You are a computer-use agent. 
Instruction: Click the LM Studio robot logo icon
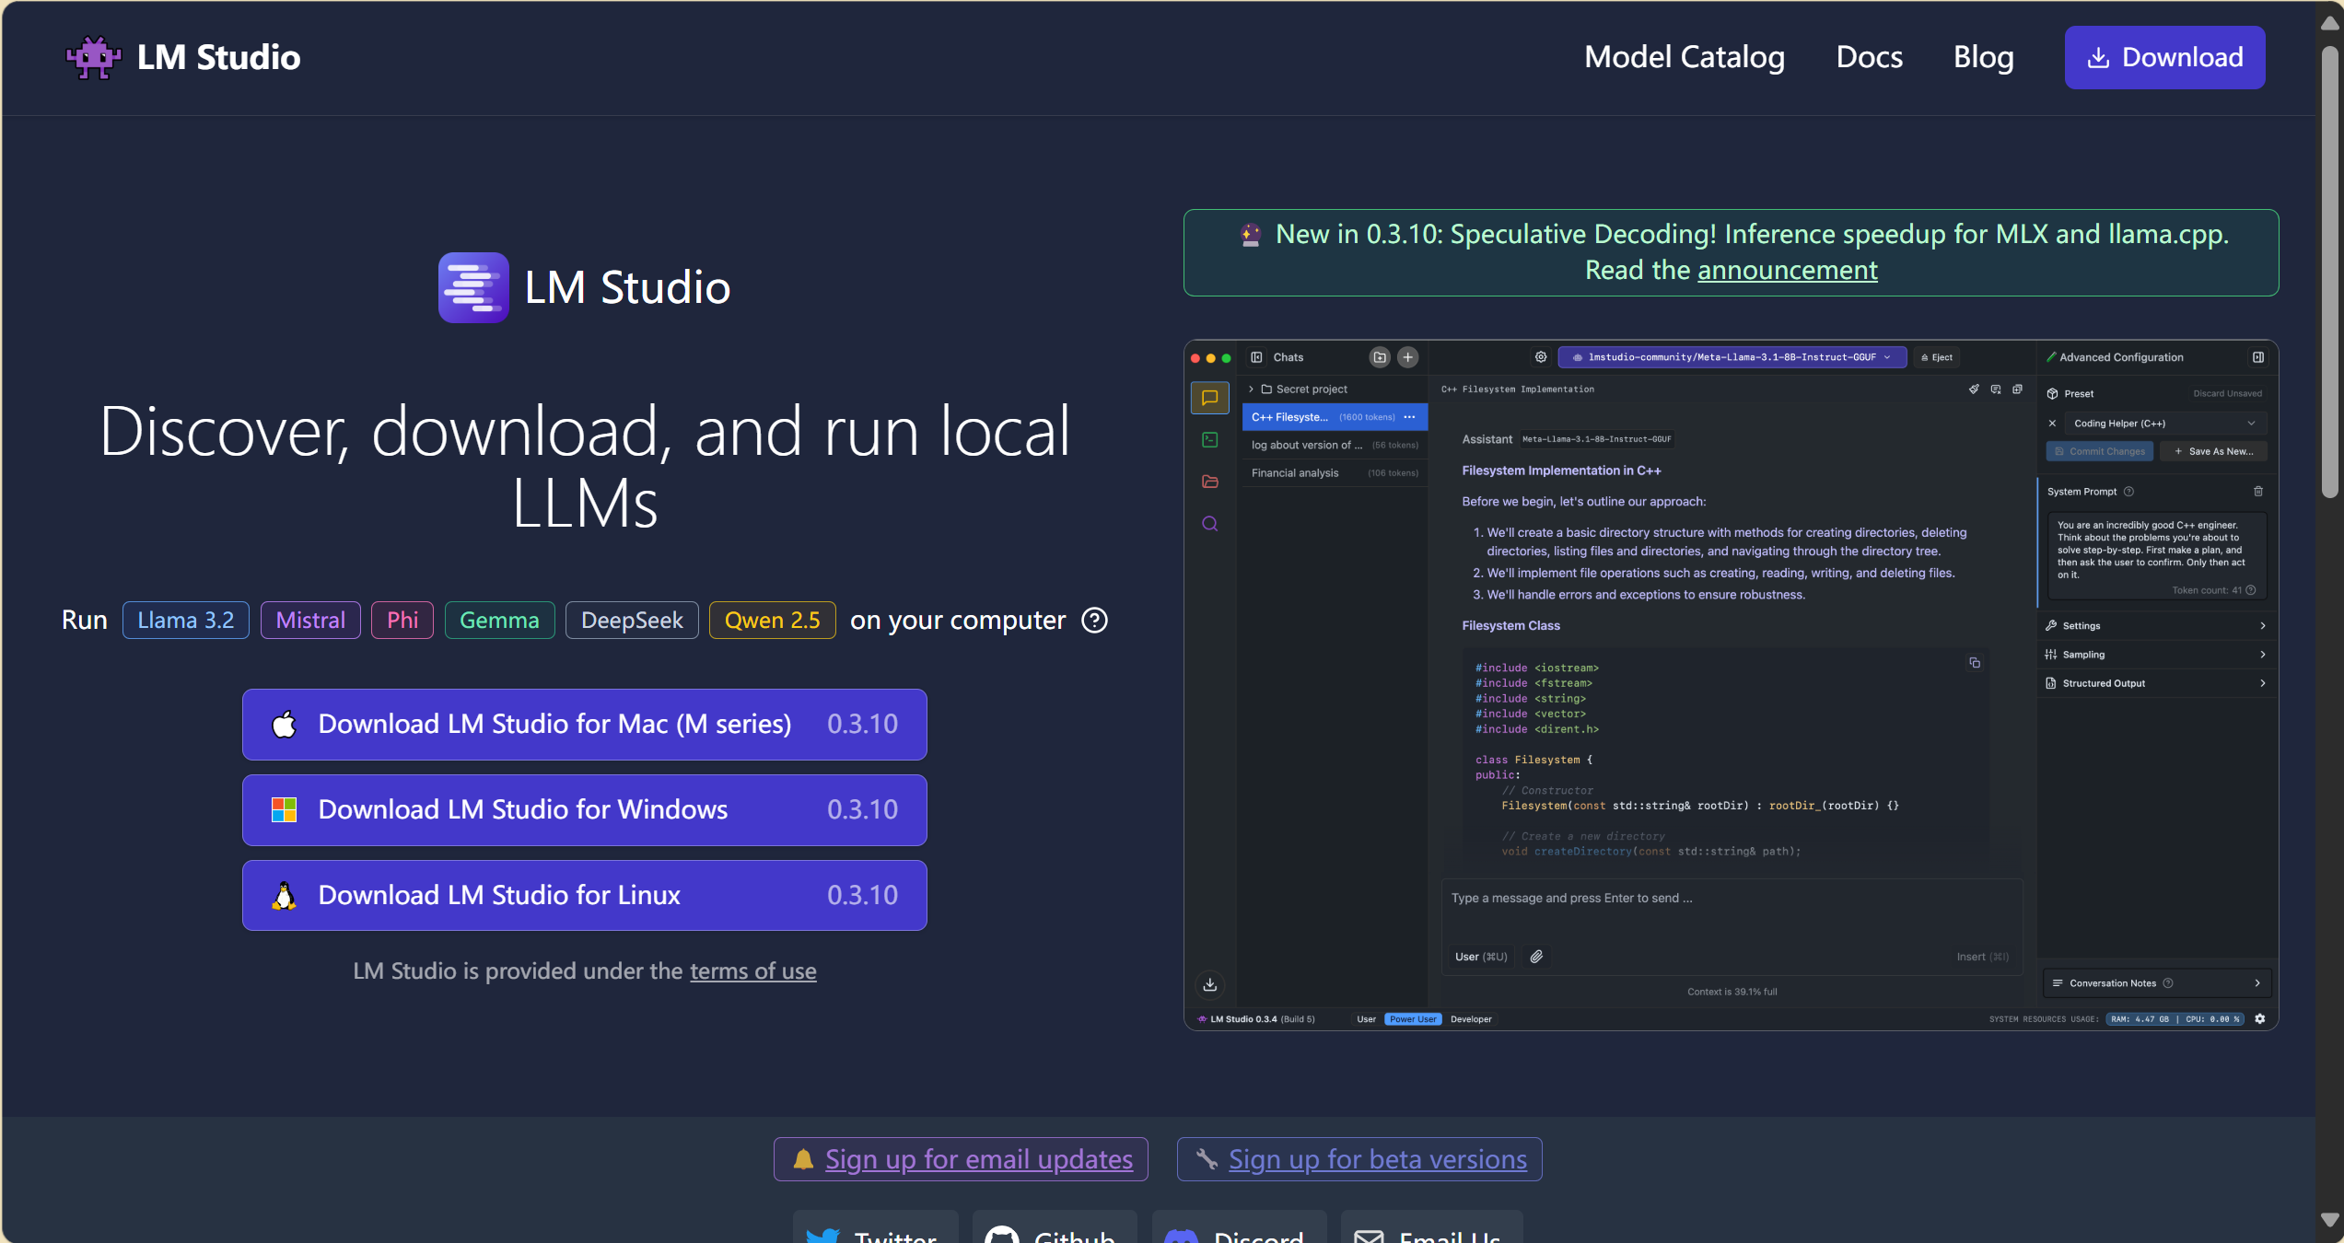pyautogui.click(x=93, y=57)
